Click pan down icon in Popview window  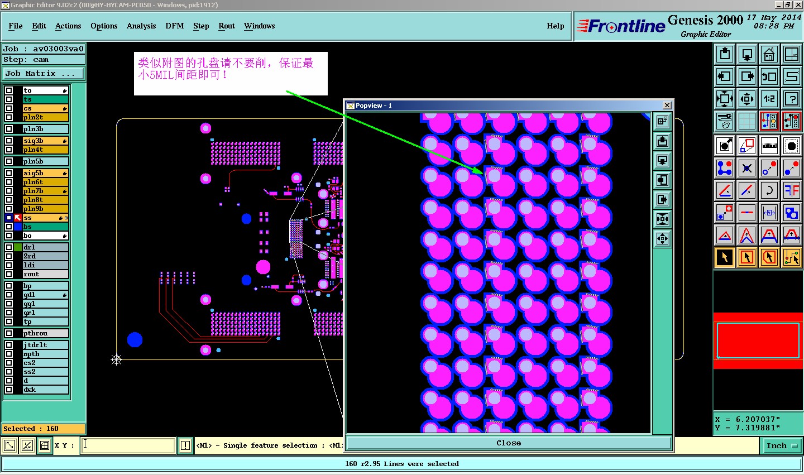click(662, 160)
